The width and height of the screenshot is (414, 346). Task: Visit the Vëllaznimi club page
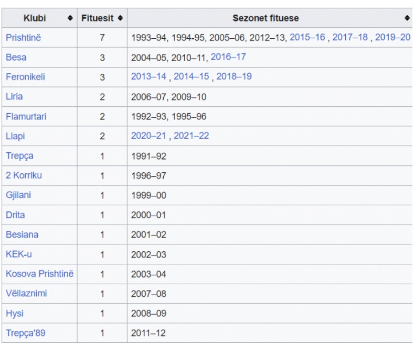26,294
